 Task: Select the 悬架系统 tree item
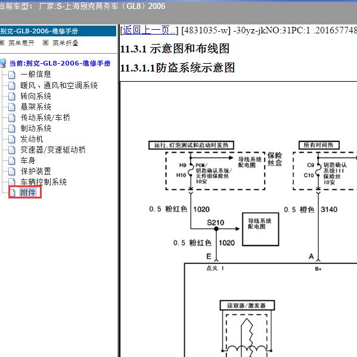click(36, 107)
